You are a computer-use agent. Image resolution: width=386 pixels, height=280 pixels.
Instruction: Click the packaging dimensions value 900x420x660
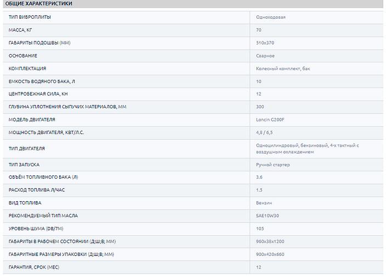point(270,254)
